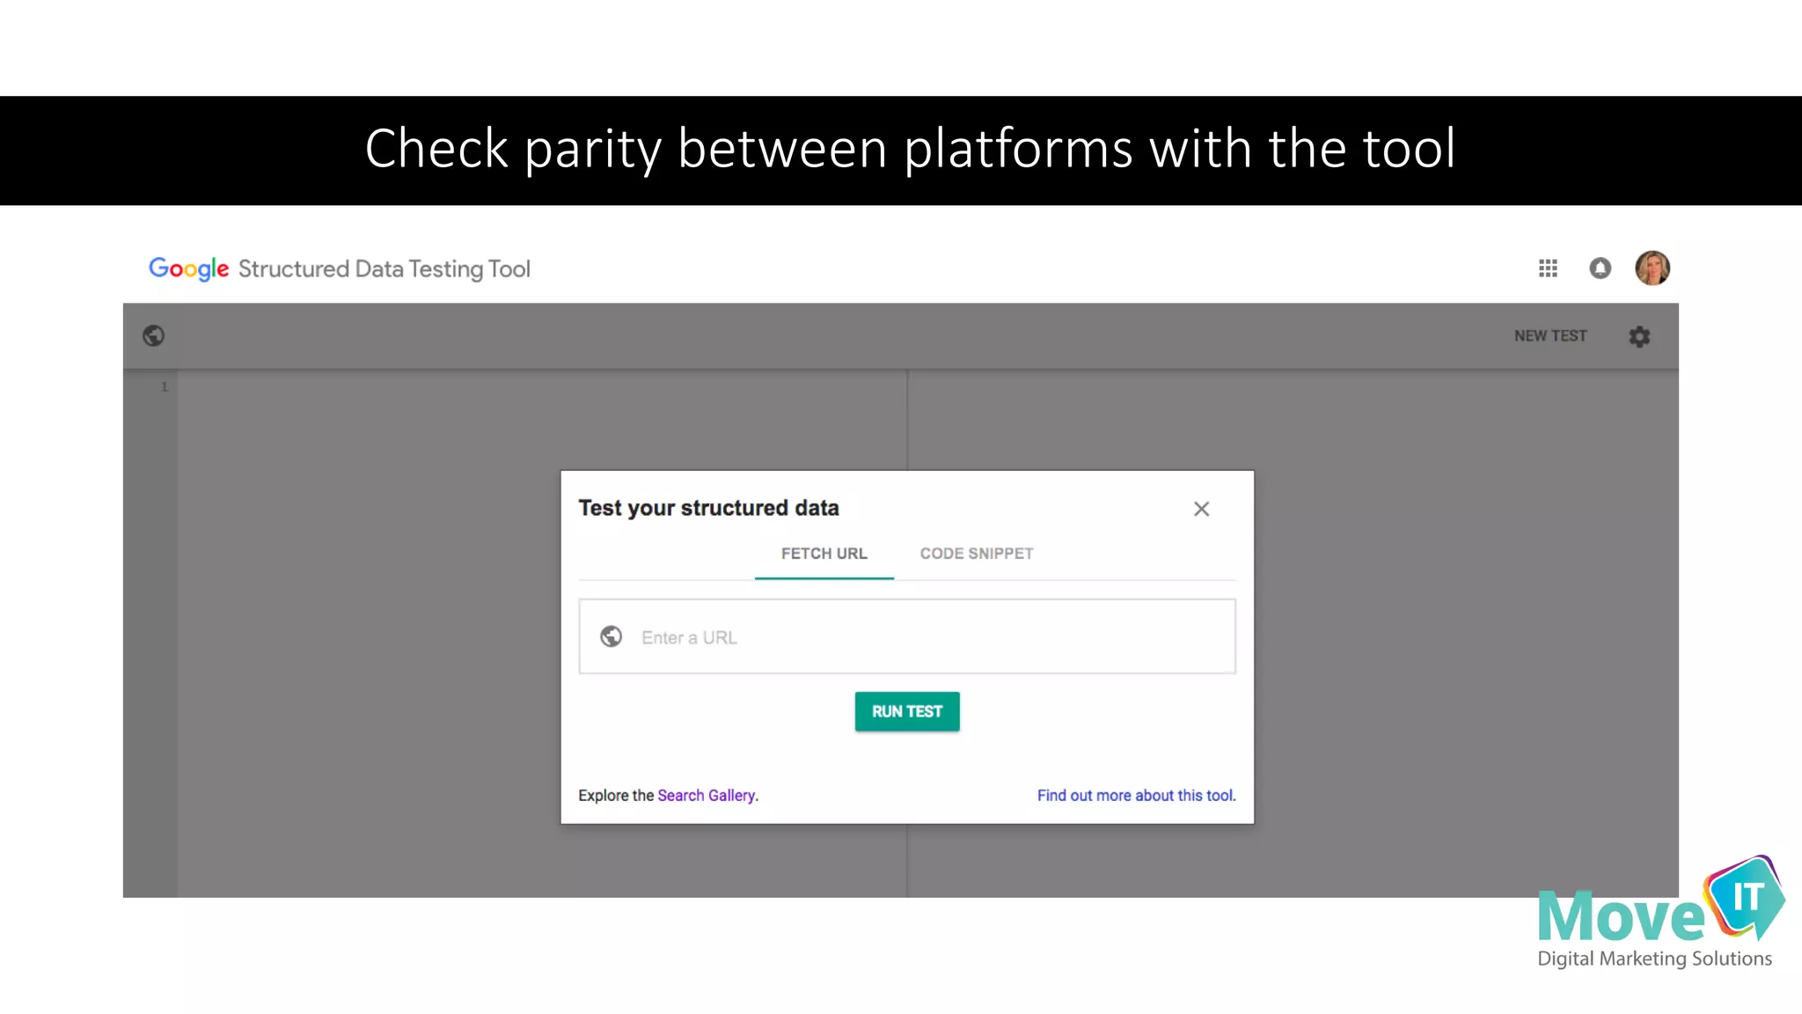Switch to the FETCH URL tab

(x=824, y=554)
